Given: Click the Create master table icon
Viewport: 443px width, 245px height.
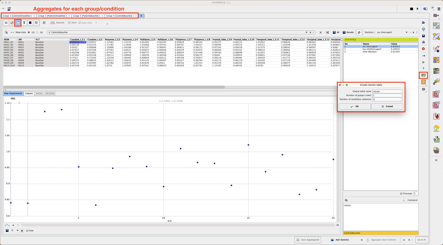Looking at the screenshot, I should coord(423,75).
